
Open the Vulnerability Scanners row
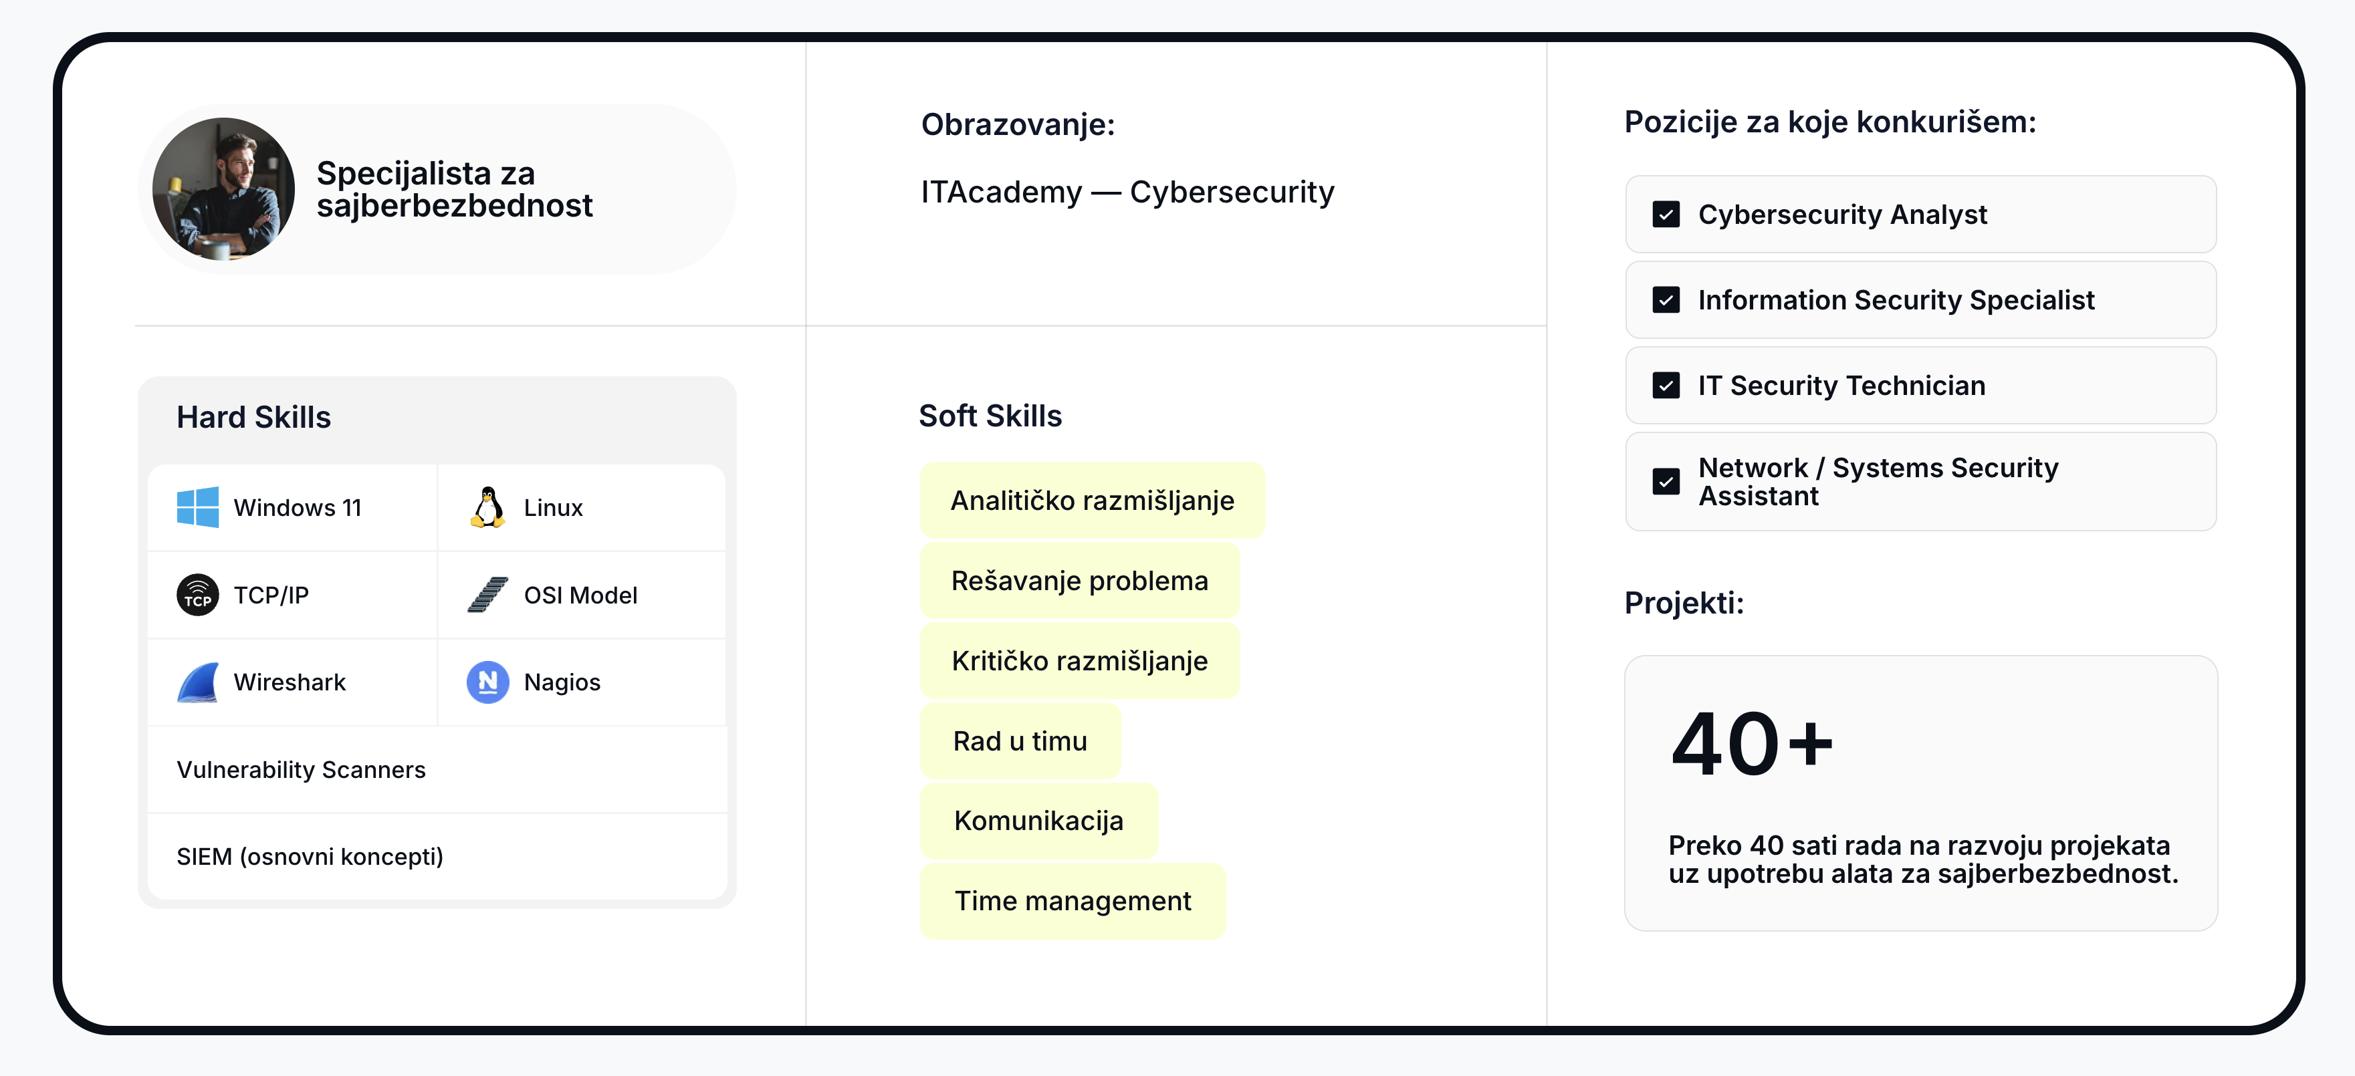(x=437, y=770)
